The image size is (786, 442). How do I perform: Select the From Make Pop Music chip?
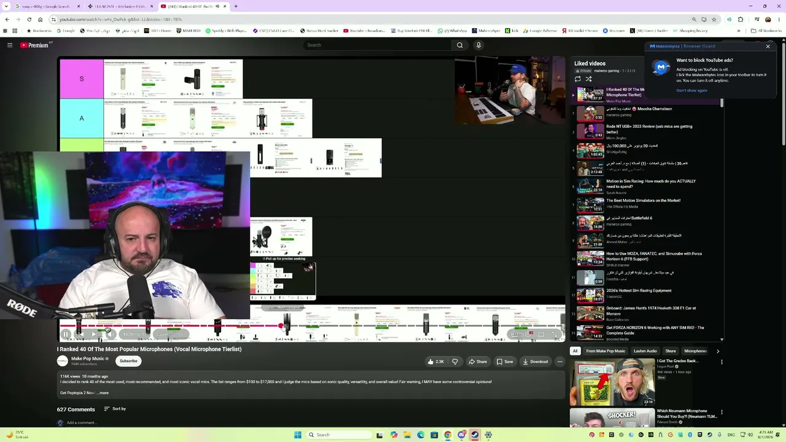point(605,351)
